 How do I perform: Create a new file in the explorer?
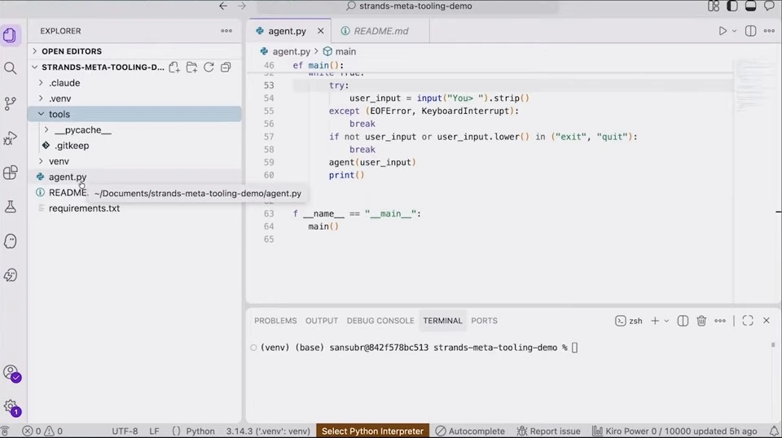(174, 68)
